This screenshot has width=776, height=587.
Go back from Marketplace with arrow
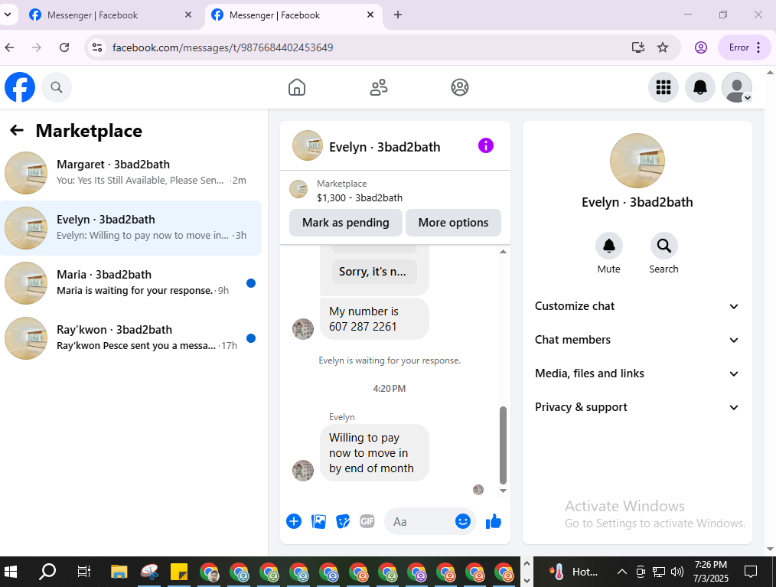click(17, 130)
